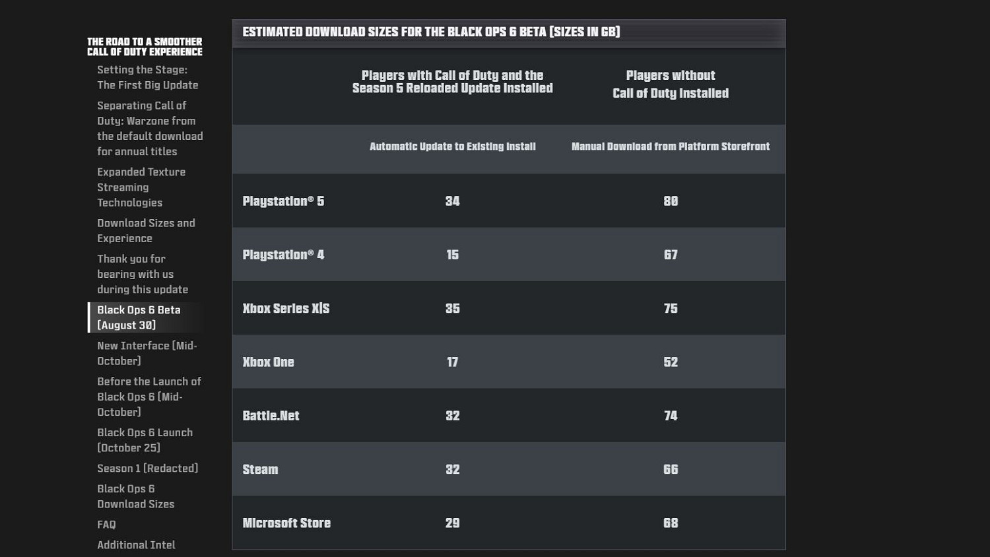Open 'Setting the Stage: The First Big Update' link

[x=147, y=77]
